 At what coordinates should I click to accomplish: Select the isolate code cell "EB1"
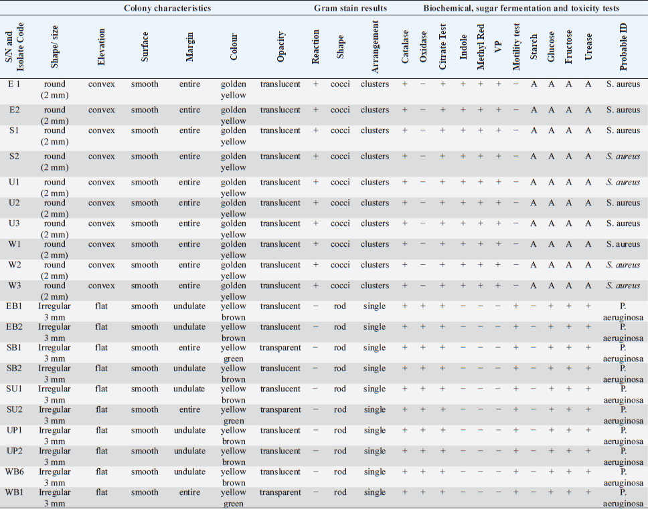15,306
